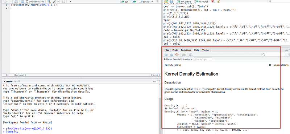The height and width of the screenshot is (134, 290).
Task: Show source document in new window
Action: 16,1
